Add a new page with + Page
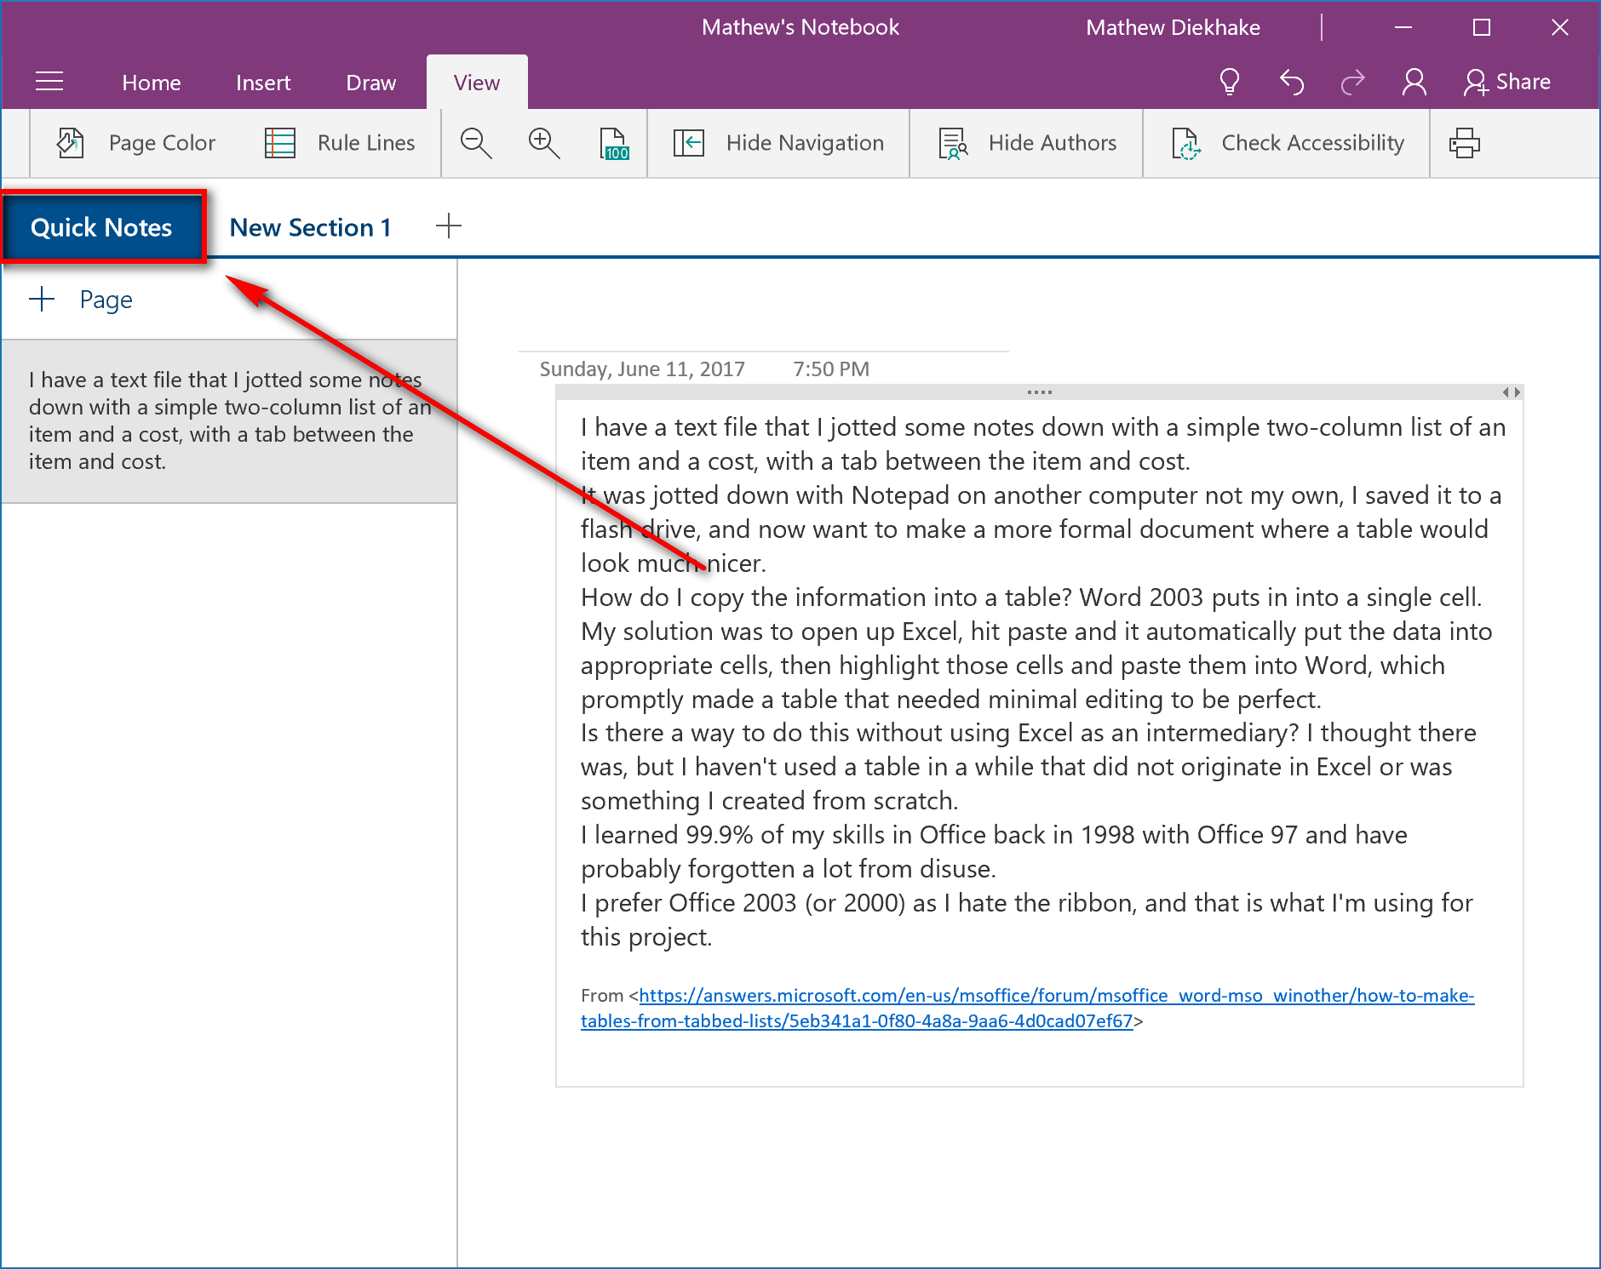 83,299
